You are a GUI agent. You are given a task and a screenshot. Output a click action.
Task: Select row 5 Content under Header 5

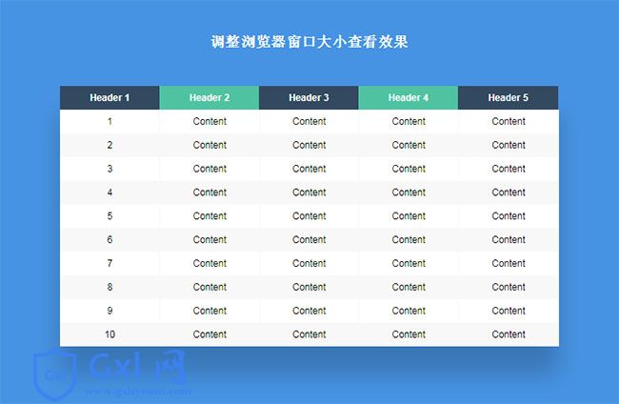click(509, 216)
